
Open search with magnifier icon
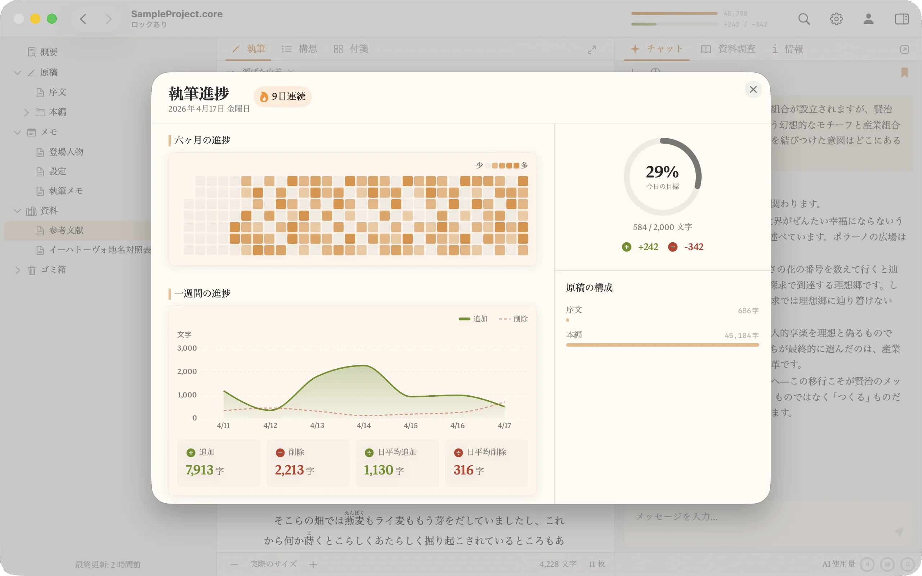[x=804, y=19]
